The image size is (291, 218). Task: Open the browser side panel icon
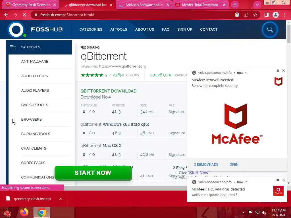[267, 15]
